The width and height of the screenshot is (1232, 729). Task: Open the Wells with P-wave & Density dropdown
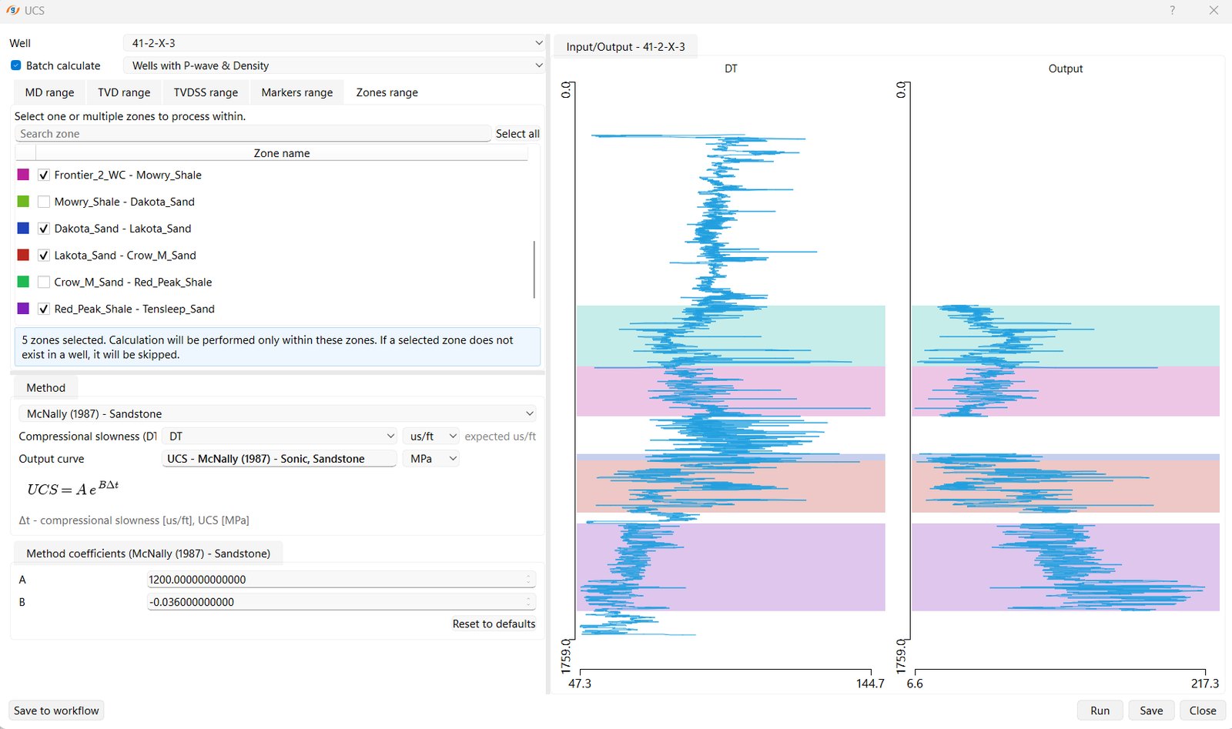click(334, 65)
